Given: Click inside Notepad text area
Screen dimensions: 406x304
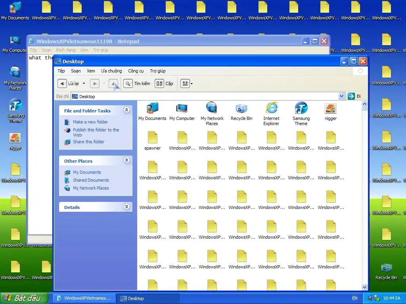Looking at the screenshot, I should (x=40, y=145).
